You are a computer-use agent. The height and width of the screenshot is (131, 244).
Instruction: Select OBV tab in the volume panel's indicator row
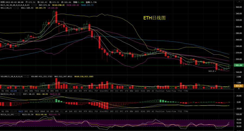(52, 91)
